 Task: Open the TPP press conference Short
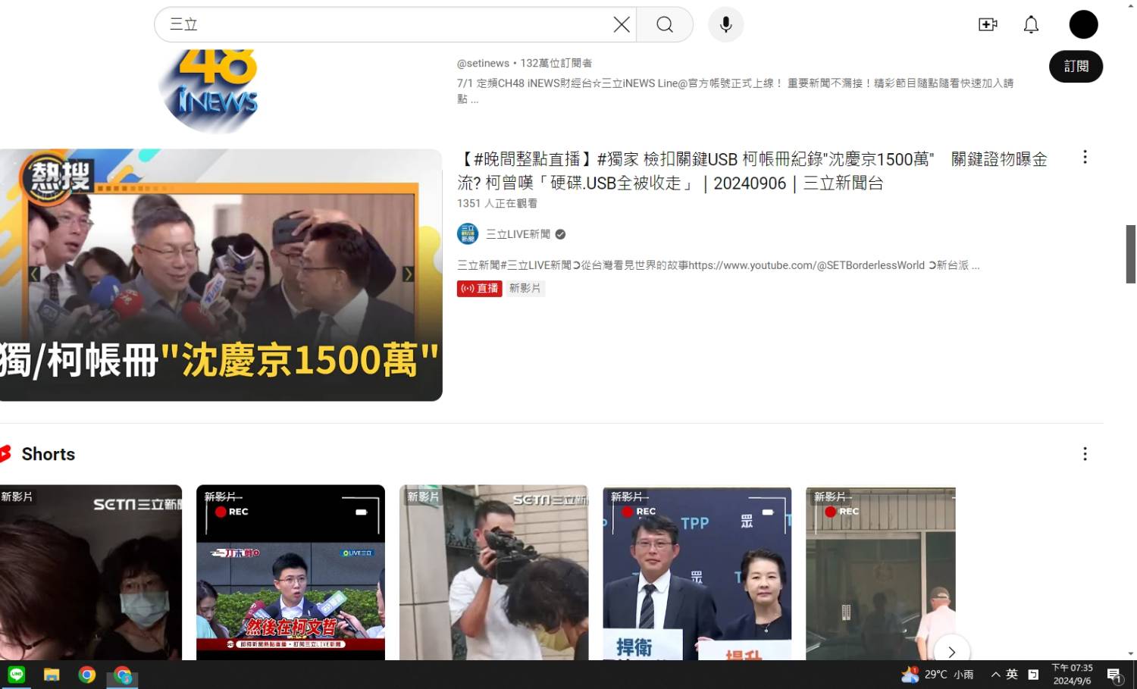[697, 572]
